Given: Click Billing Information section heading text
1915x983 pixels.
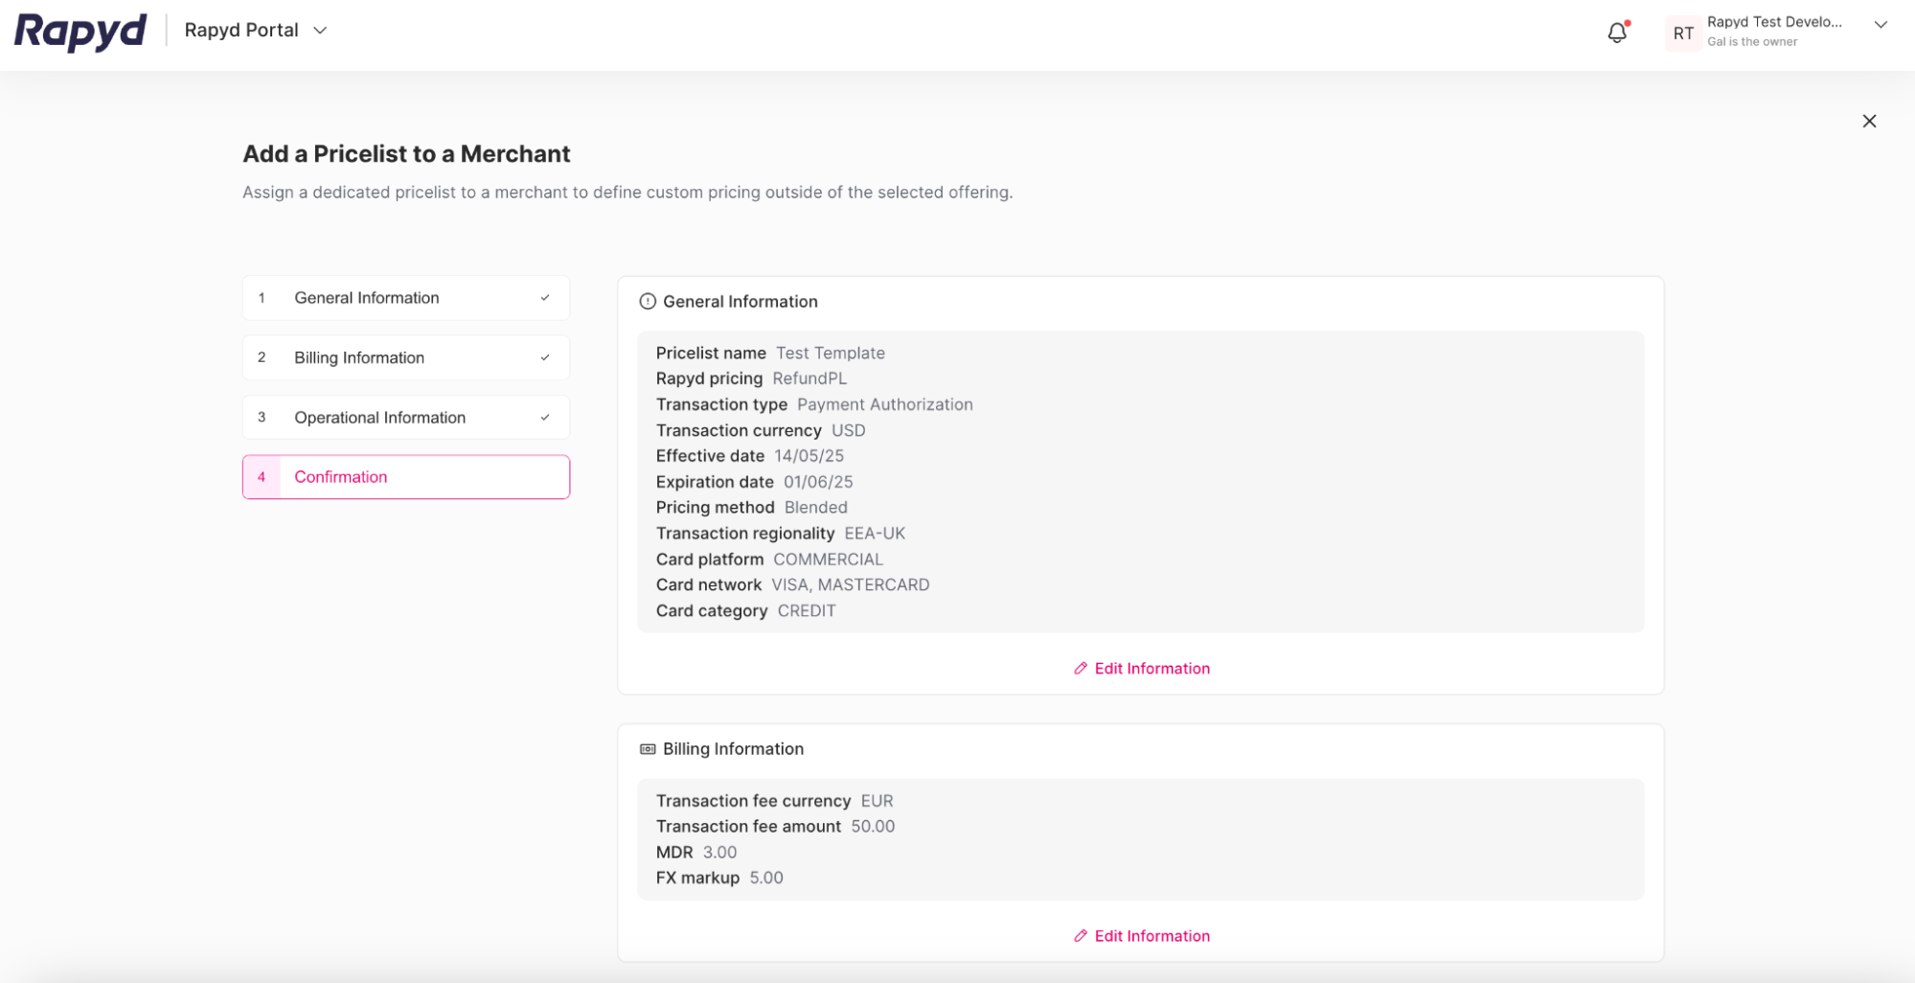Looking at the screenshot, I should (x=733, y=749).
